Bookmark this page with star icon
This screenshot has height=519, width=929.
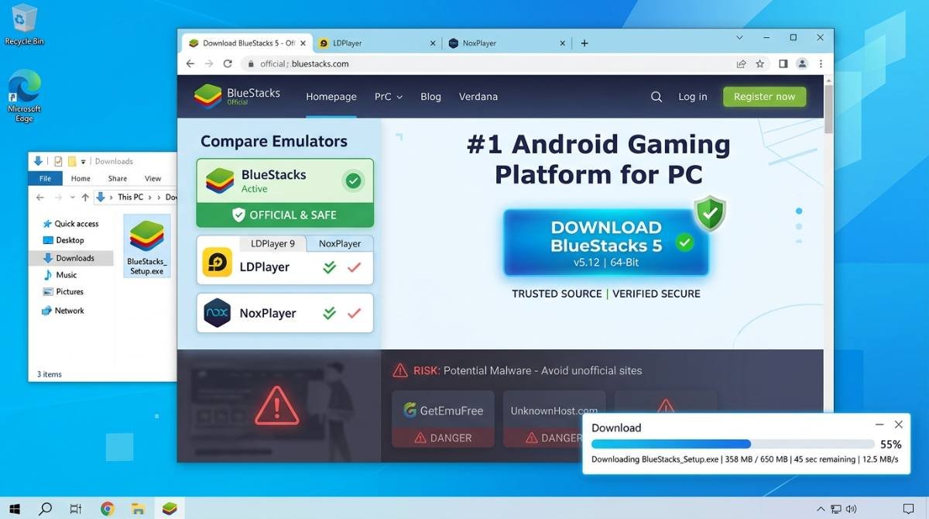coord(760,64)
